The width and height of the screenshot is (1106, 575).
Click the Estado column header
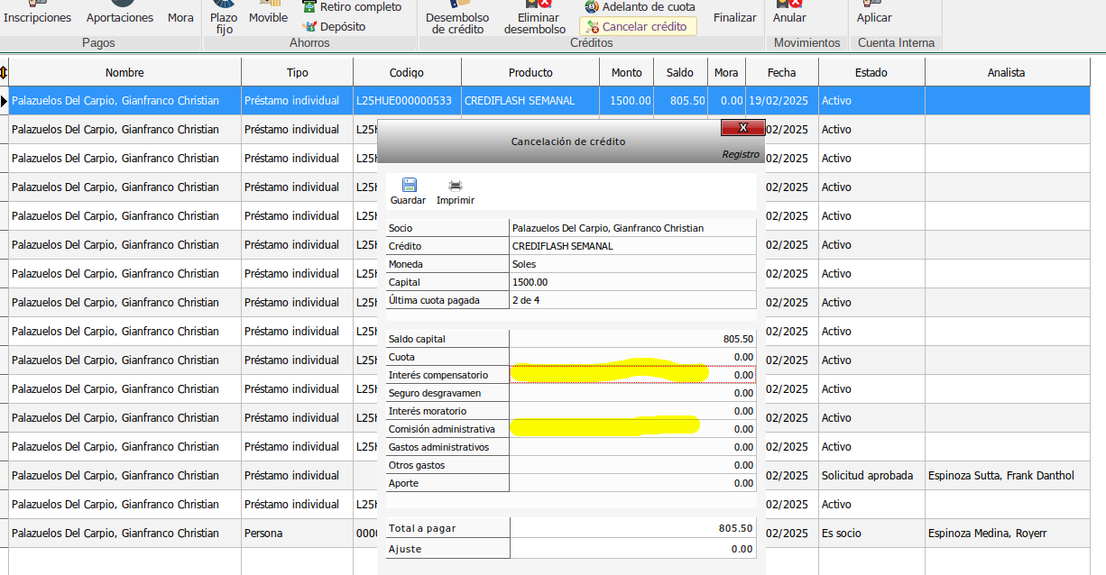pyautogui.click(x=871, y=73)
